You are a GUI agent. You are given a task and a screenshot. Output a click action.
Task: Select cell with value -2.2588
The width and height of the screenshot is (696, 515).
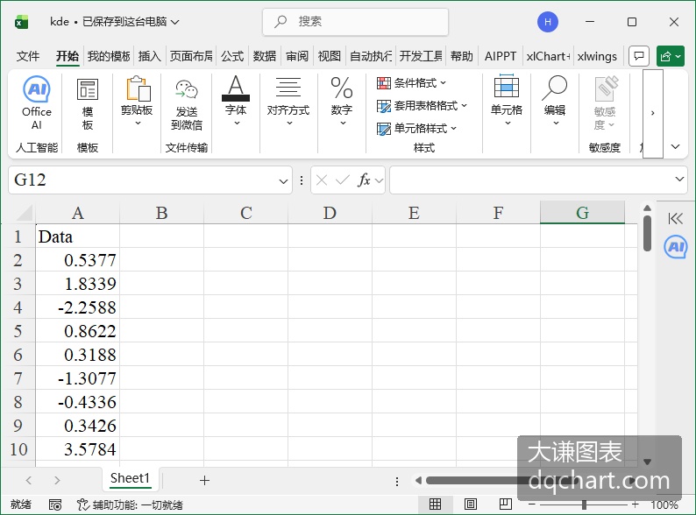click(x=77, y=307)
